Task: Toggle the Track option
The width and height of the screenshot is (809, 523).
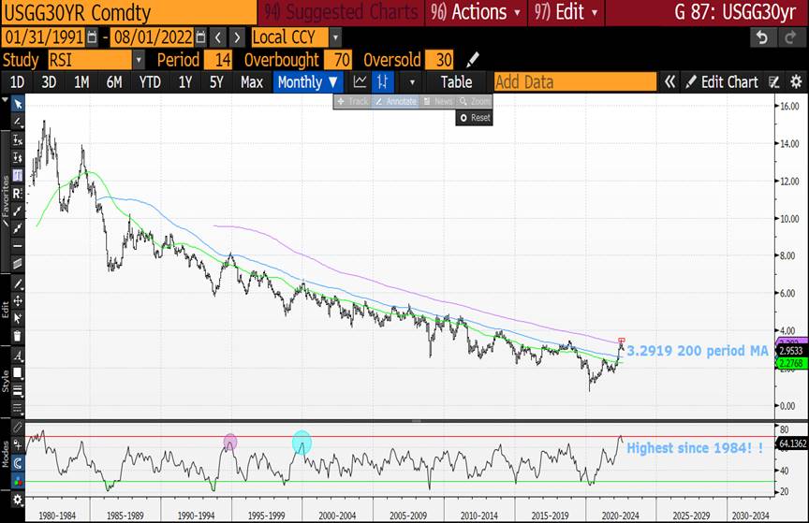Action: coord(352,101)
